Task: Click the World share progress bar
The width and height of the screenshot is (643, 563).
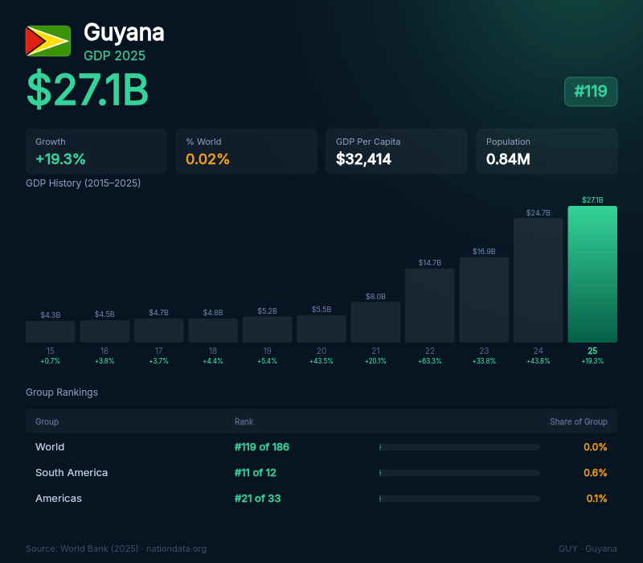Action: 460,447
